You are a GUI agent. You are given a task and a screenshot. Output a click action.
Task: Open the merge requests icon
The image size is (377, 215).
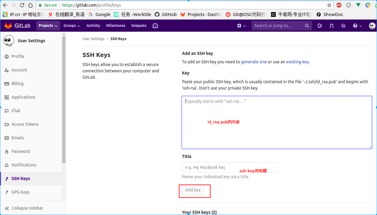(x=331, y=26)
